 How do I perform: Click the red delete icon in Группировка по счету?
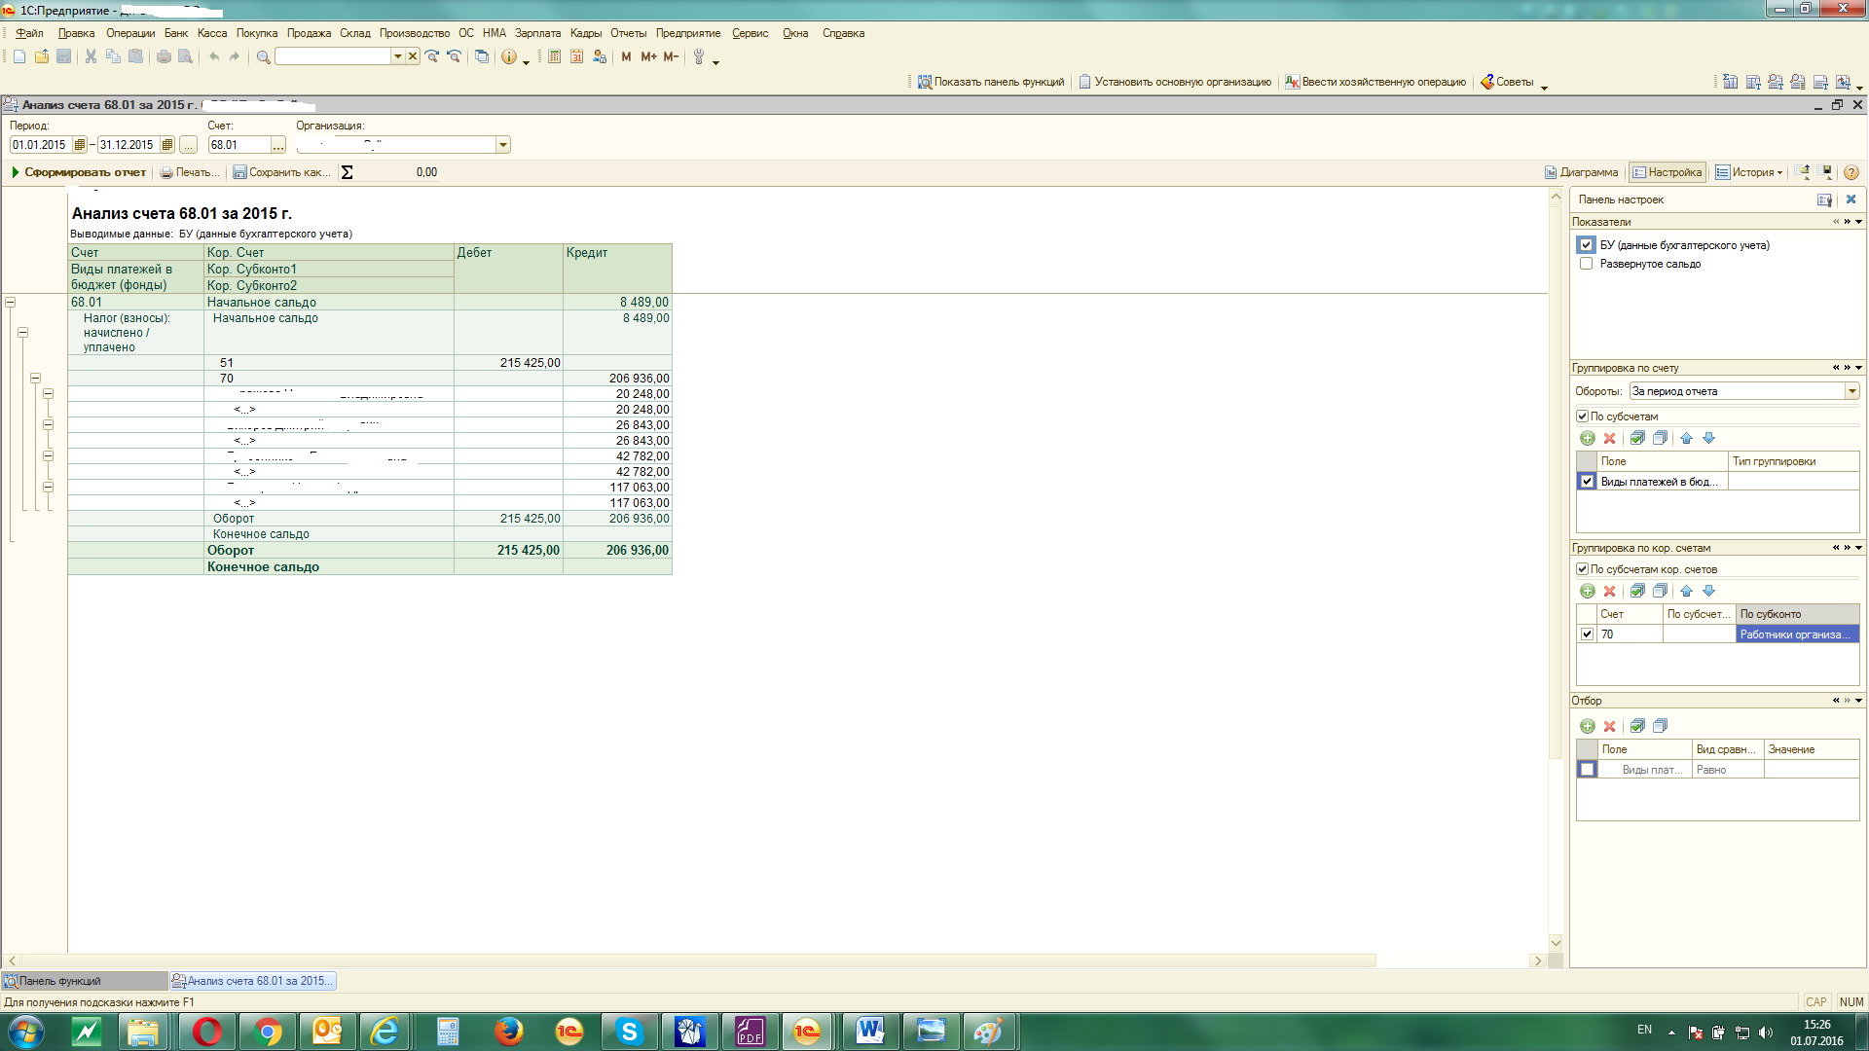pyautogui.click(x=1609, y=439)
